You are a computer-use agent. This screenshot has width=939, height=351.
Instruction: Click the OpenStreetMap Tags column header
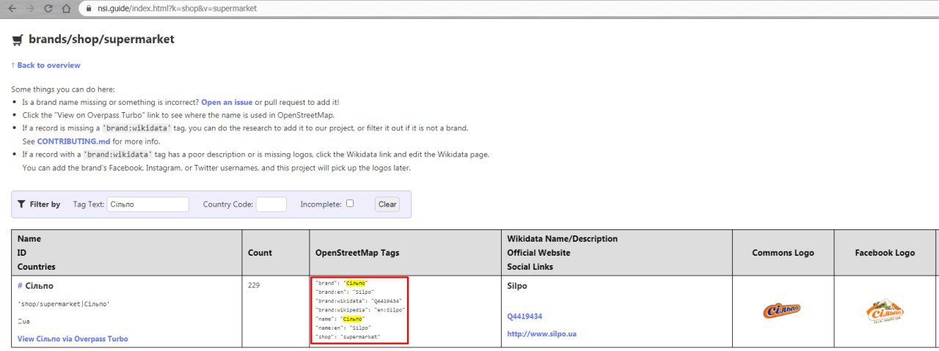coord(357,253)
